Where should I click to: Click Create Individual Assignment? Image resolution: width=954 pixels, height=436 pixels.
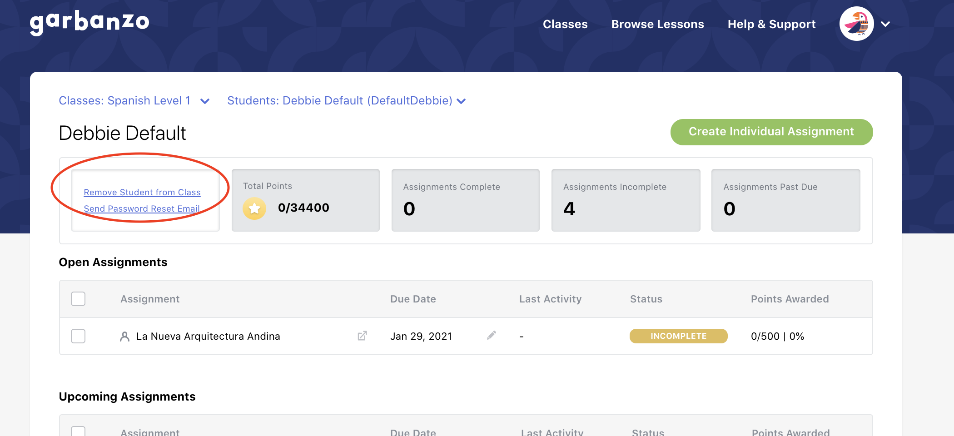pyautogui.click(x=771, y=132)
